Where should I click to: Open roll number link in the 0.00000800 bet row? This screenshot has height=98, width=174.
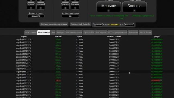58,77
